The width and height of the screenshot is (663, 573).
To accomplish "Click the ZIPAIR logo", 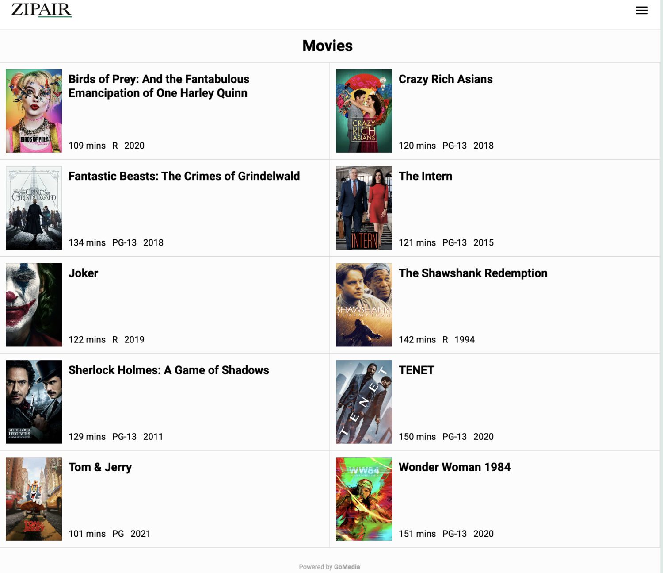I will (42, 10).
